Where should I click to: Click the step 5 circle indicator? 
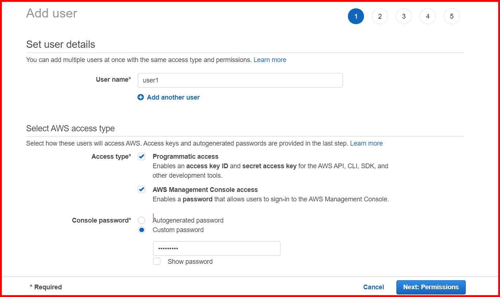[x=451, y=16]
